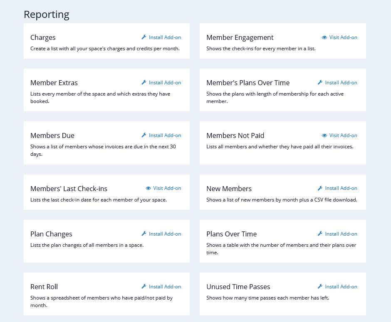
Task: Click the eye icon beside Members Not Paid
Action: click(x=324, y=135)
